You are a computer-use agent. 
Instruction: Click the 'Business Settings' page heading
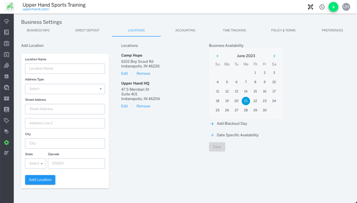coord(42,22)
